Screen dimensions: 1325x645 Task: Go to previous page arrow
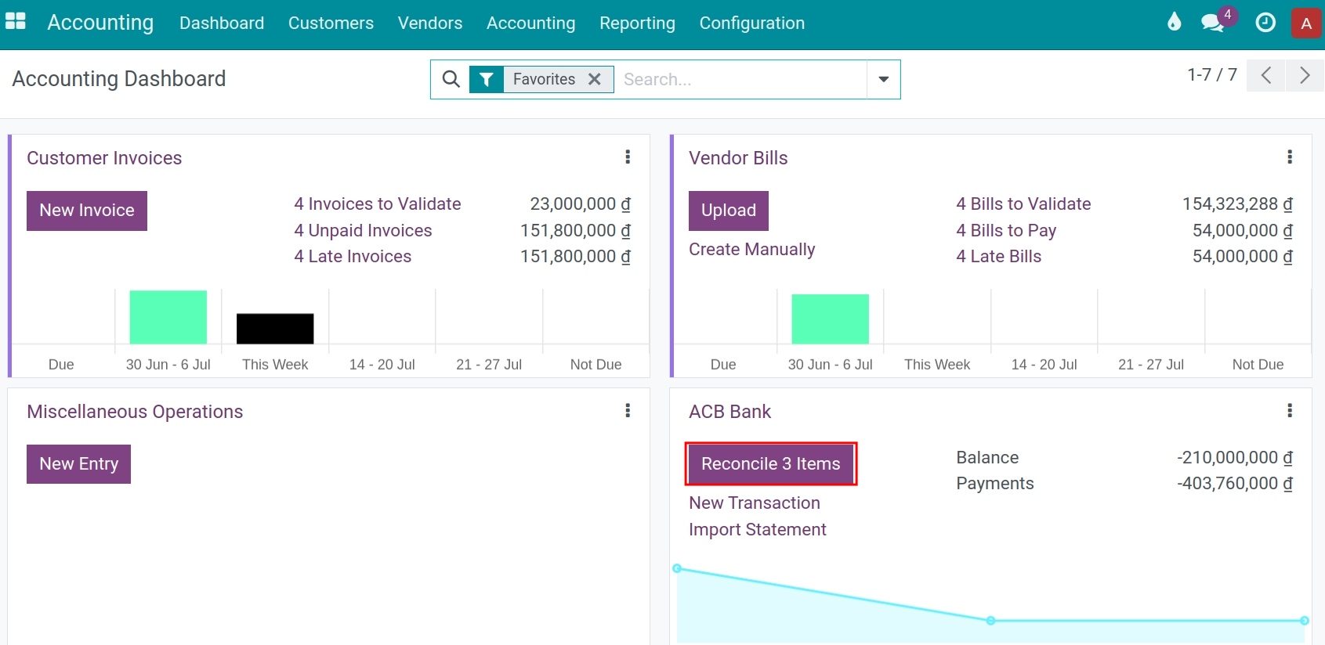(1265, 75)
